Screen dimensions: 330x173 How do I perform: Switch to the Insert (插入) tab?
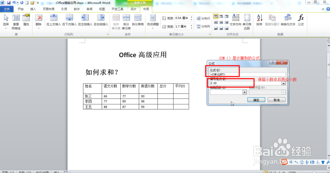coord(33,9)
